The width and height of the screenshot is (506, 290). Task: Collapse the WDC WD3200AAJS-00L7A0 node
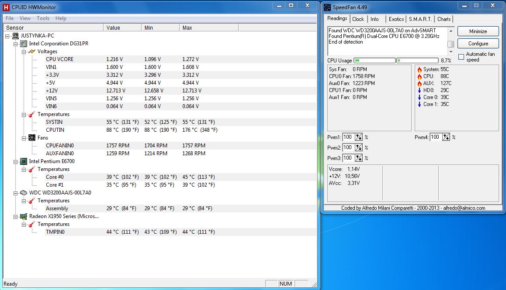pos(15,193)
